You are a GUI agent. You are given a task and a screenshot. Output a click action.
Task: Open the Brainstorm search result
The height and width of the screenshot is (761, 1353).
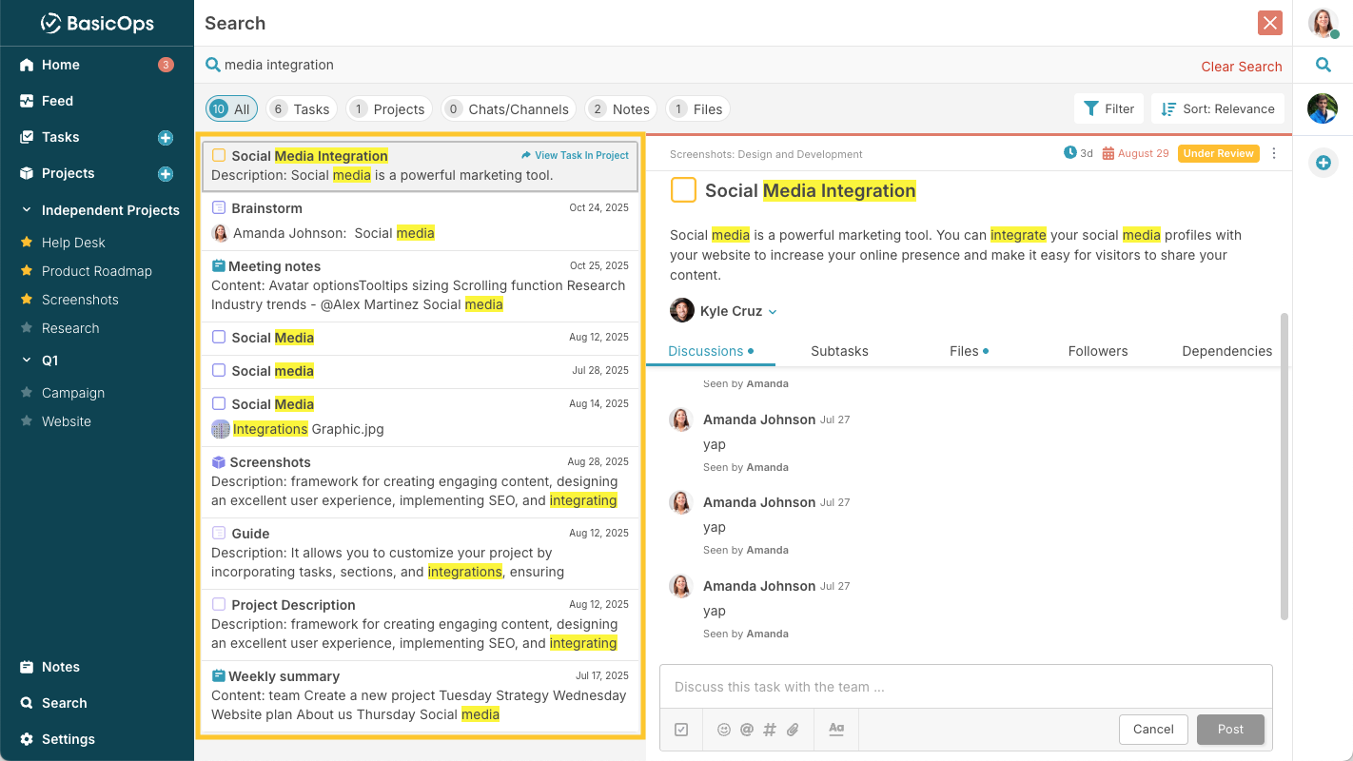tap(420, 221)
